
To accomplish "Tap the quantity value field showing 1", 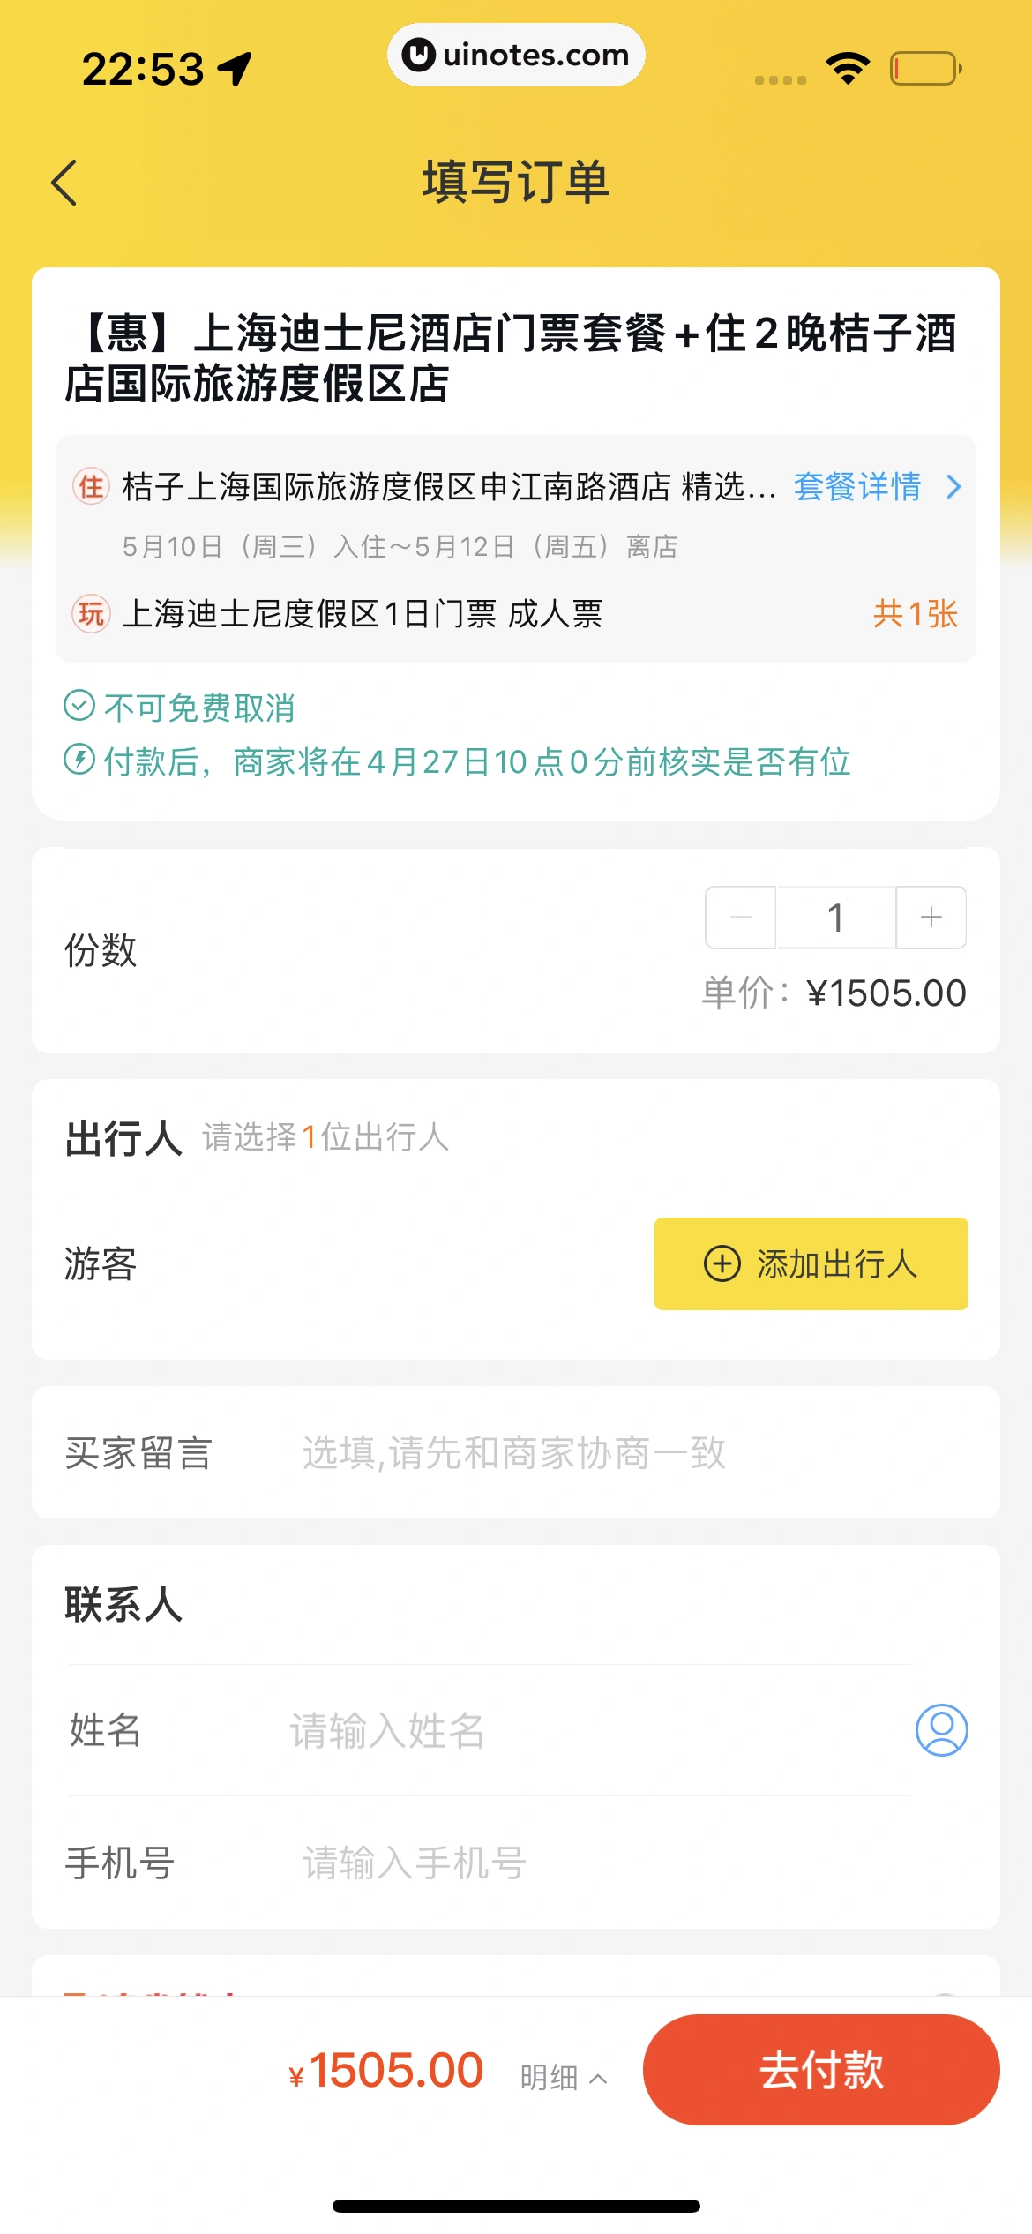I will 835,918.
